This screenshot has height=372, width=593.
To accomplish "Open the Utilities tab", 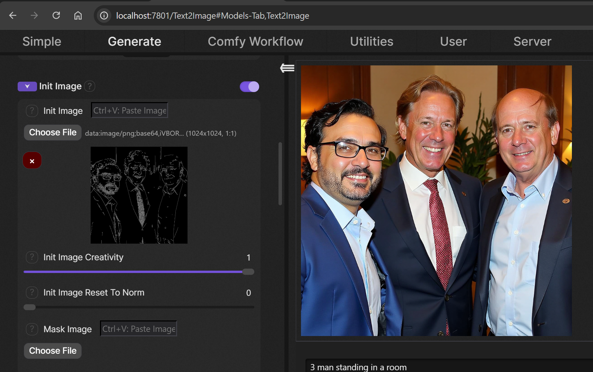I will pos(372,42).
